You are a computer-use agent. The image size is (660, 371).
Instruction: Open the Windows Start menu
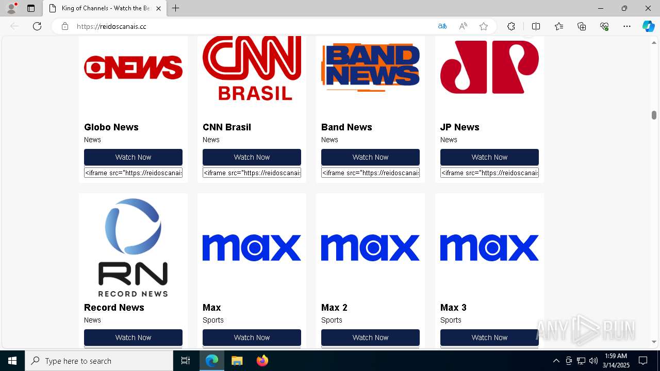[x=12, y=361]
